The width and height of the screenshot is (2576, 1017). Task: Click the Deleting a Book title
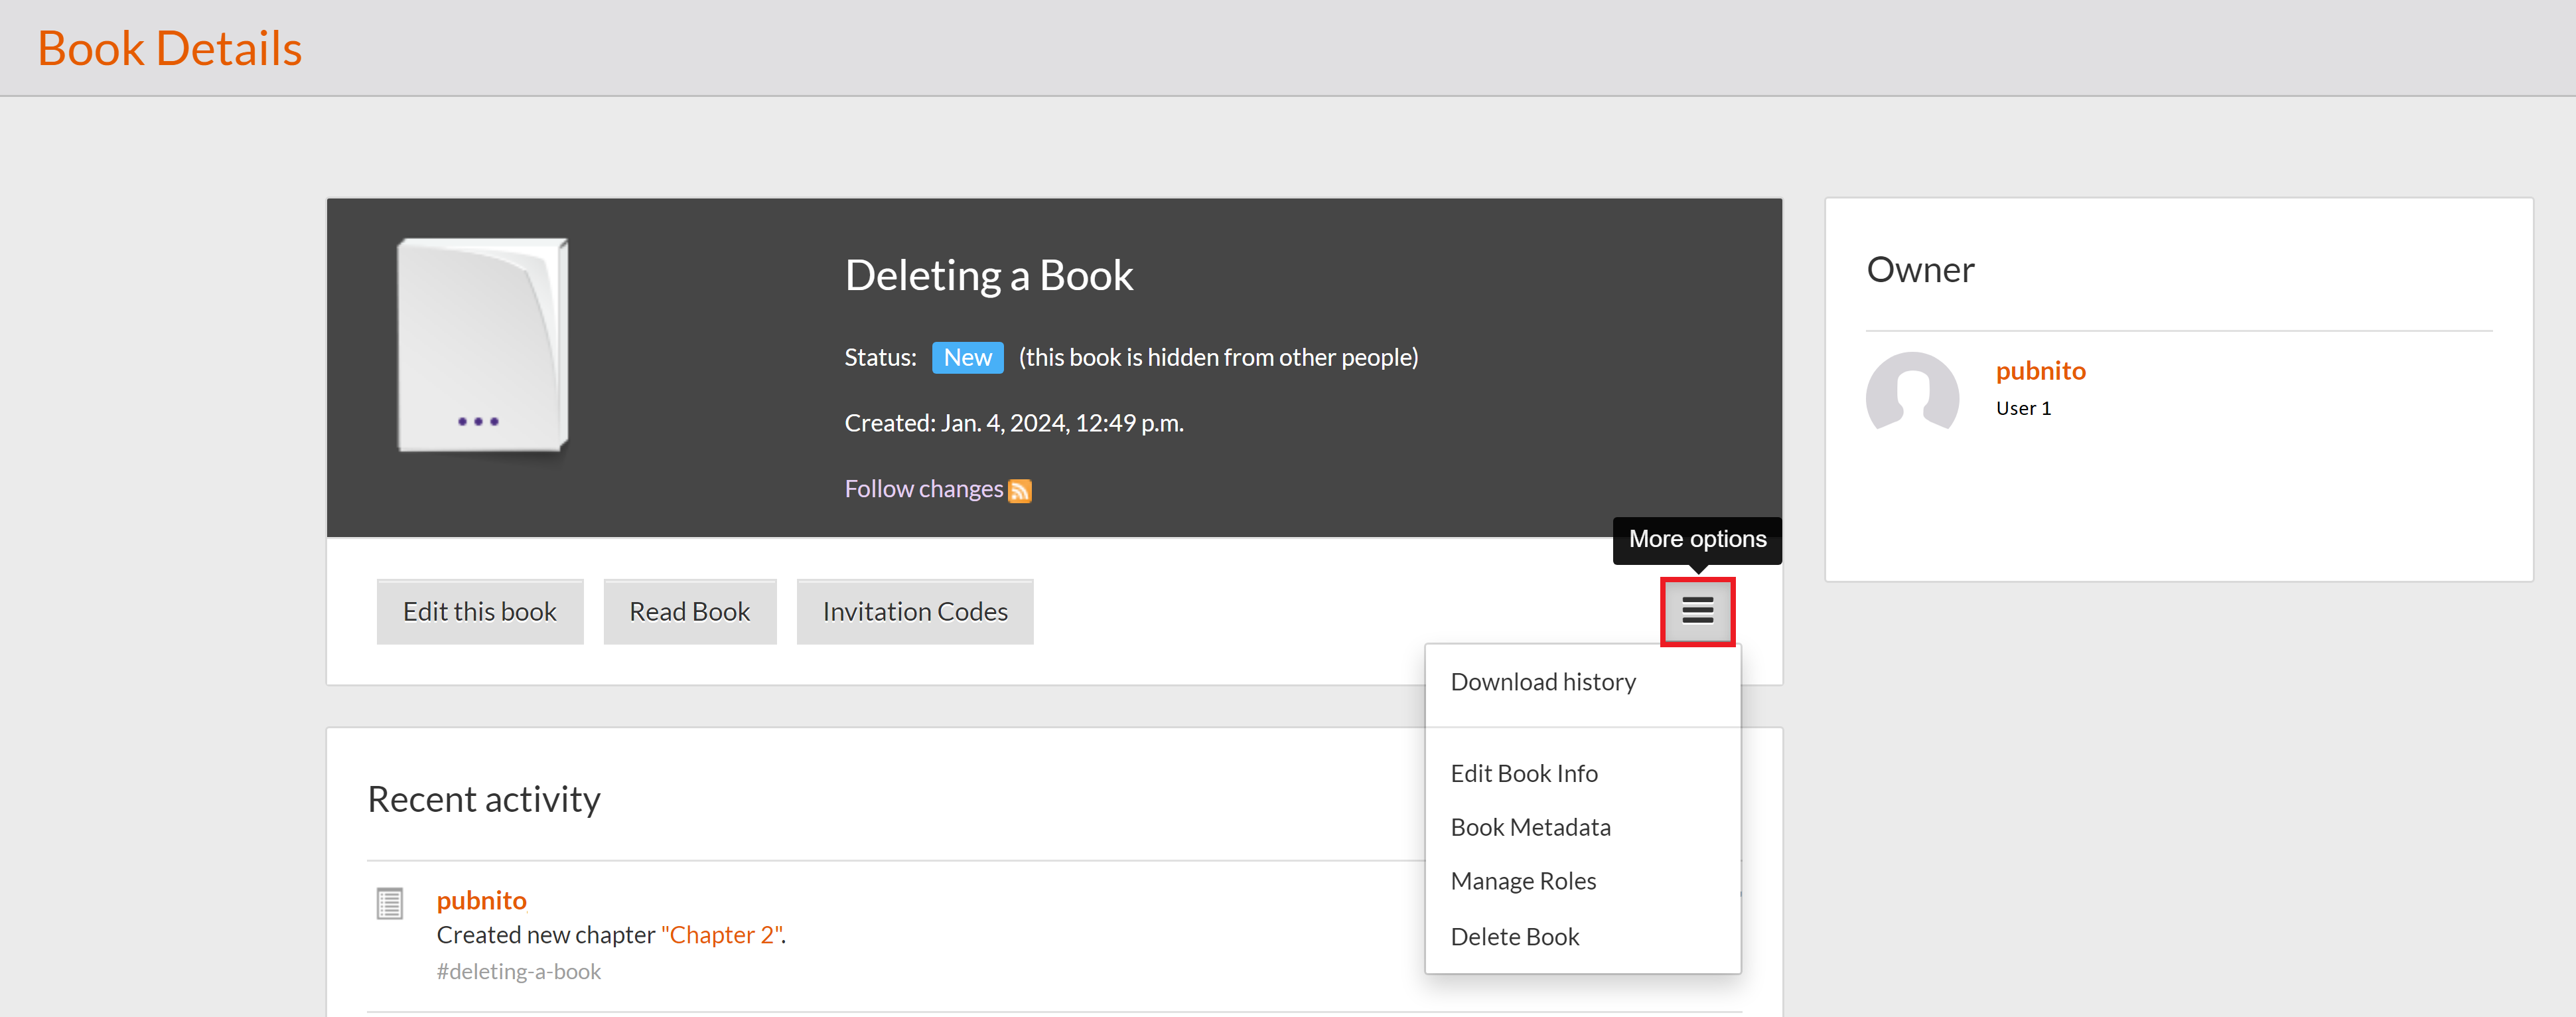pyautogui.click(x=988, y=275)
